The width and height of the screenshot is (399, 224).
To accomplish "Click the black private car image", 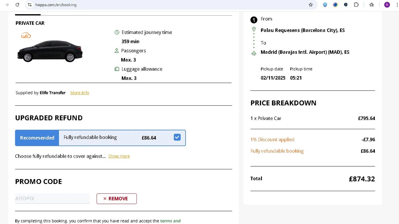I will click(x=50, y=51).
